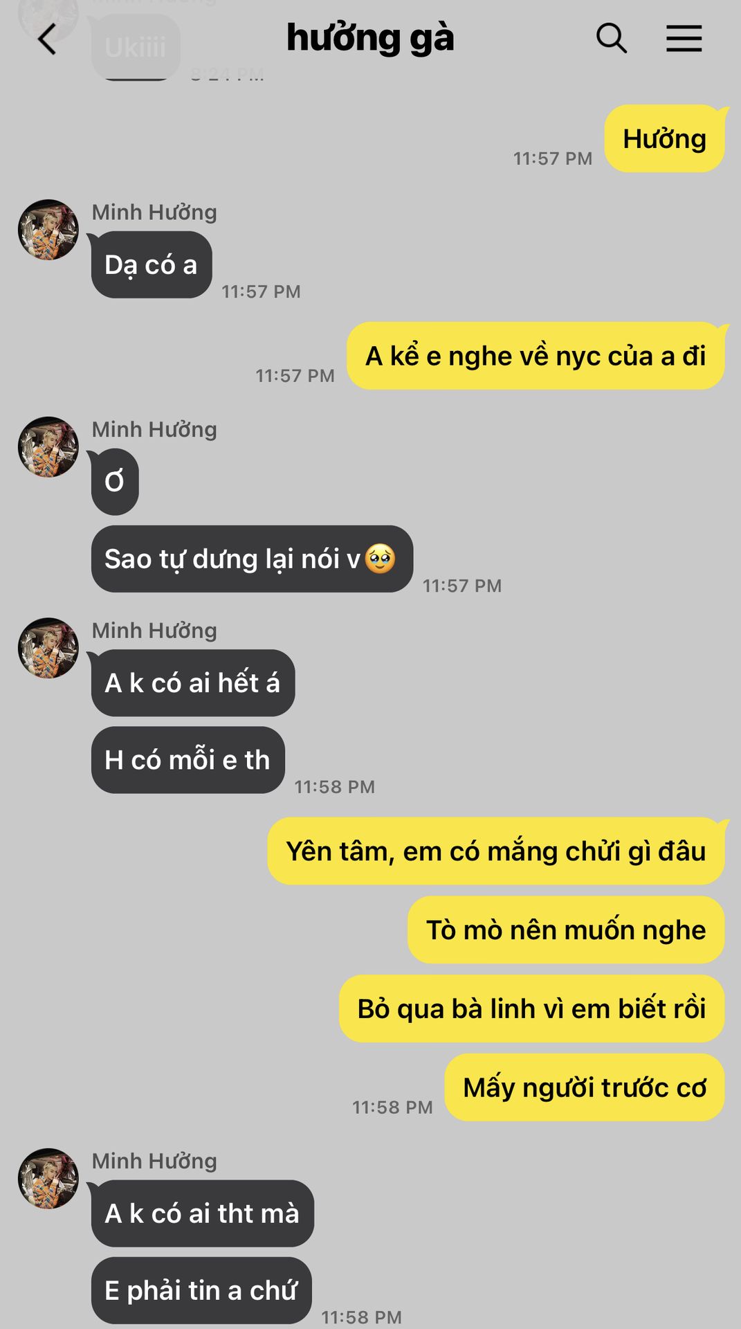The height and width of the screenshot is (1329, 741).
Task: Tap the 'E phải tin a chứ' bubble
Action: point(201,1290)
